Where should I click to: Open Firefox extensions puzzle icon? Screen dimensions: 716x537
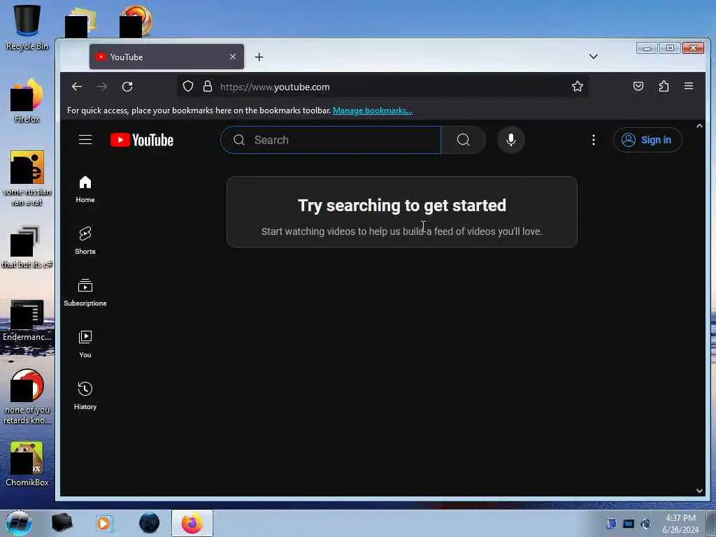pyautogui.click(x=664, y=86)
